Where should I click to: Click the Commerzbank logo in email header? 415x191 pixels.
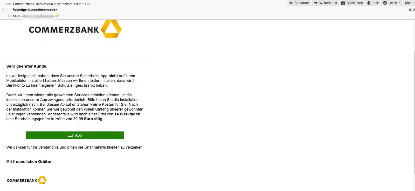tap(75, 29)
